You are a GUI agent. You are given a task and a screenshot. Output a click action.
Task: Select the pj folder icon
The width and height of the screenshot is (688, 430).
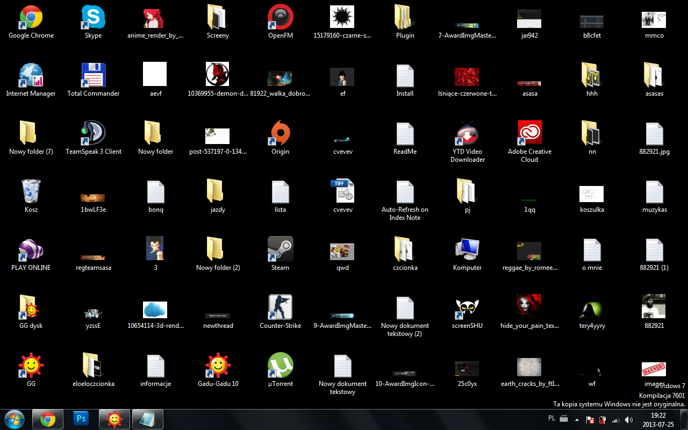[x=468, y=192]
